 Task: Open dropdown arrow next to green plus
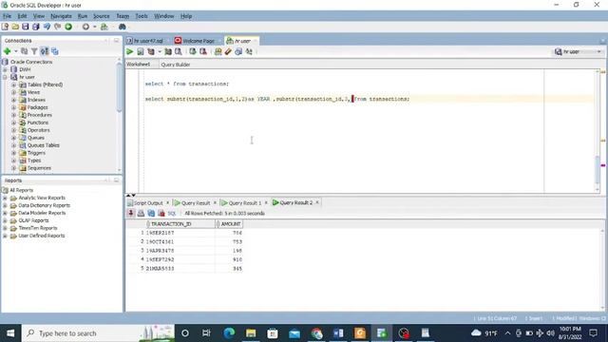pyautogui.click(x=16, y=51)
